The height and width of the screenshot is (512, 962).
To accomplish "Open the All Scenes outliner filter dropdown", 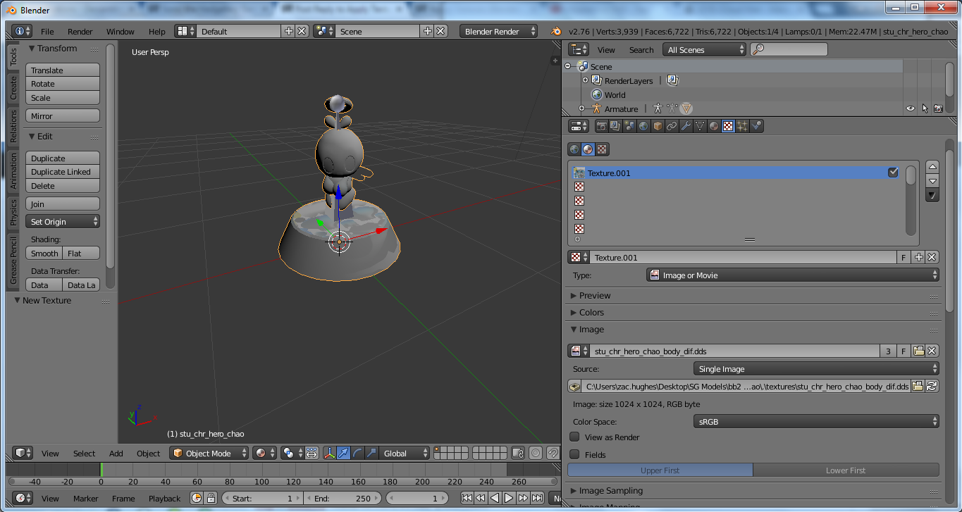I will [x=705, y=49].
